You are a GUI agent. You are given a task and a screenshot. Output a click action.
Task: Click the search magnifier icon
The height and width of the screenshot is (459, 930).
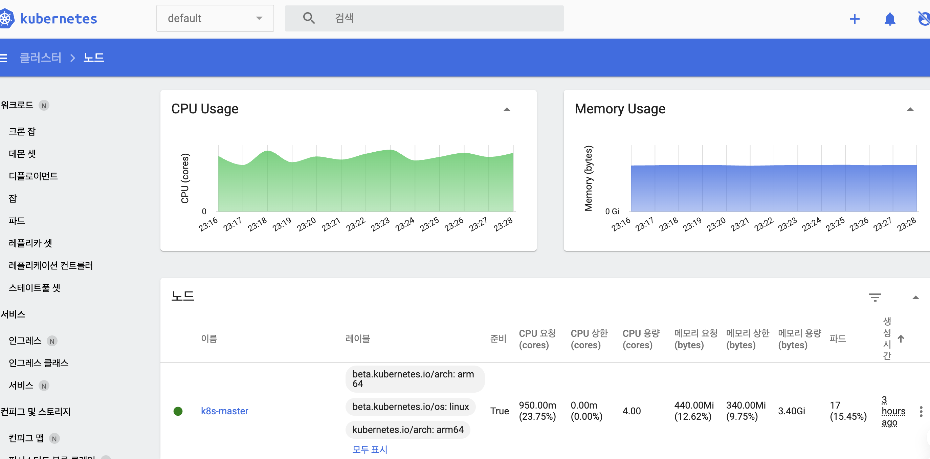click(x=309, y=18)
